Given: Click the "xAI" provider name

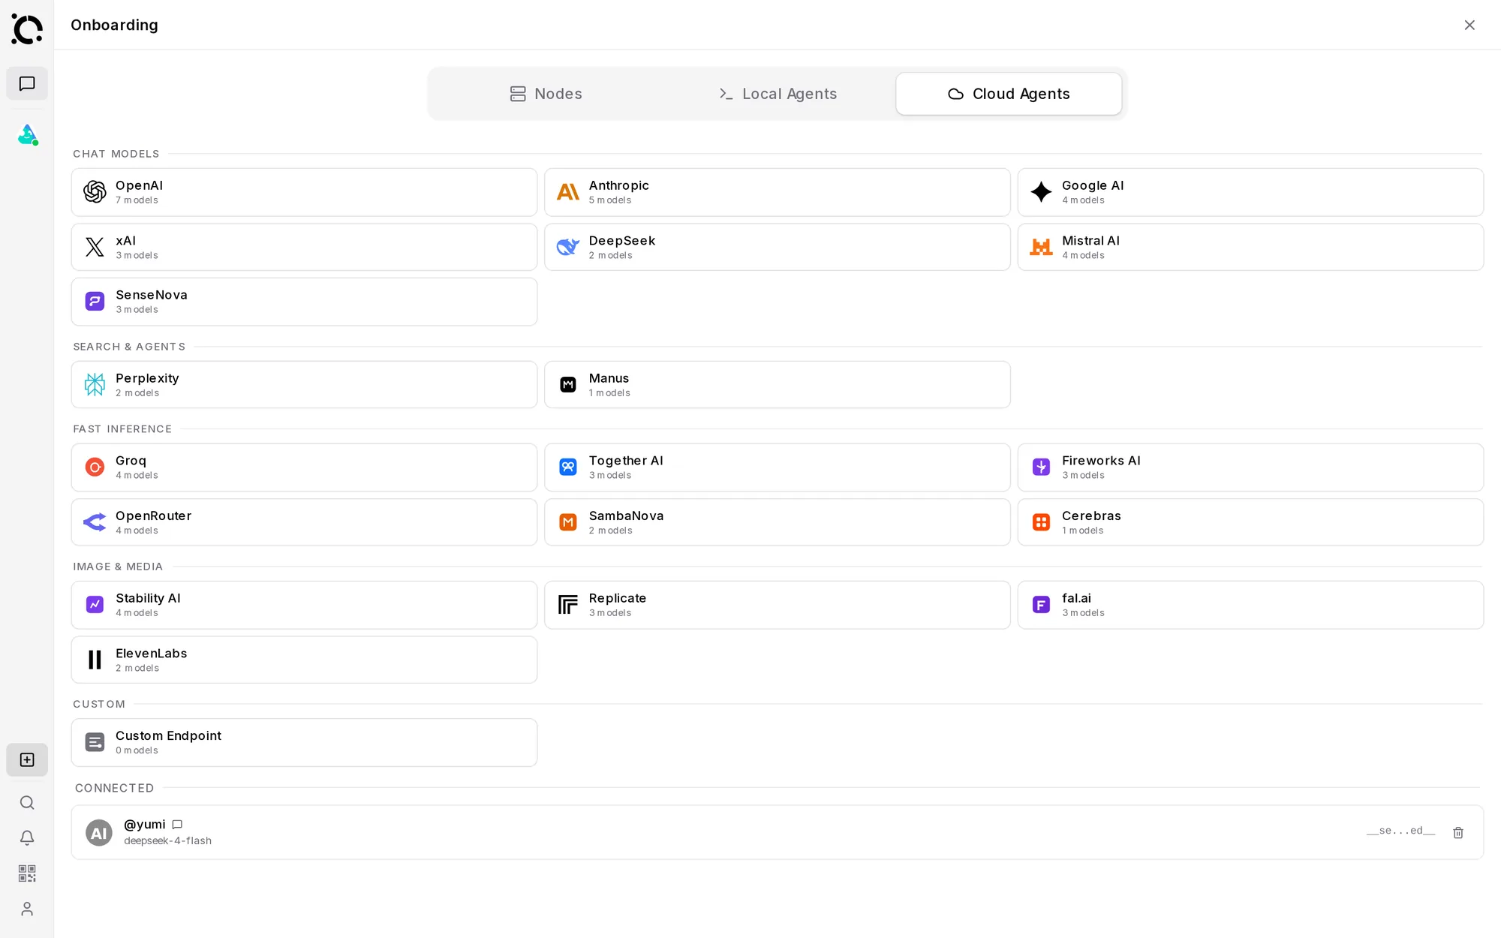Looking at the screenshot, I should pyautogui.click(x=125, y=241).
